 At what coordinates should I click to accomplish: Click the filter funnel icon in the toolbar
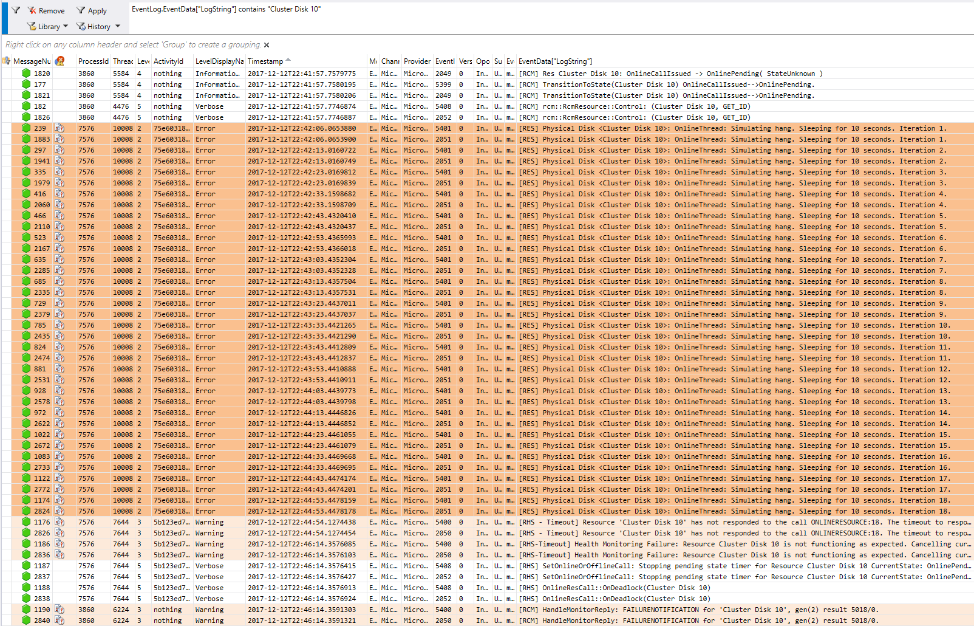[16, 10]
